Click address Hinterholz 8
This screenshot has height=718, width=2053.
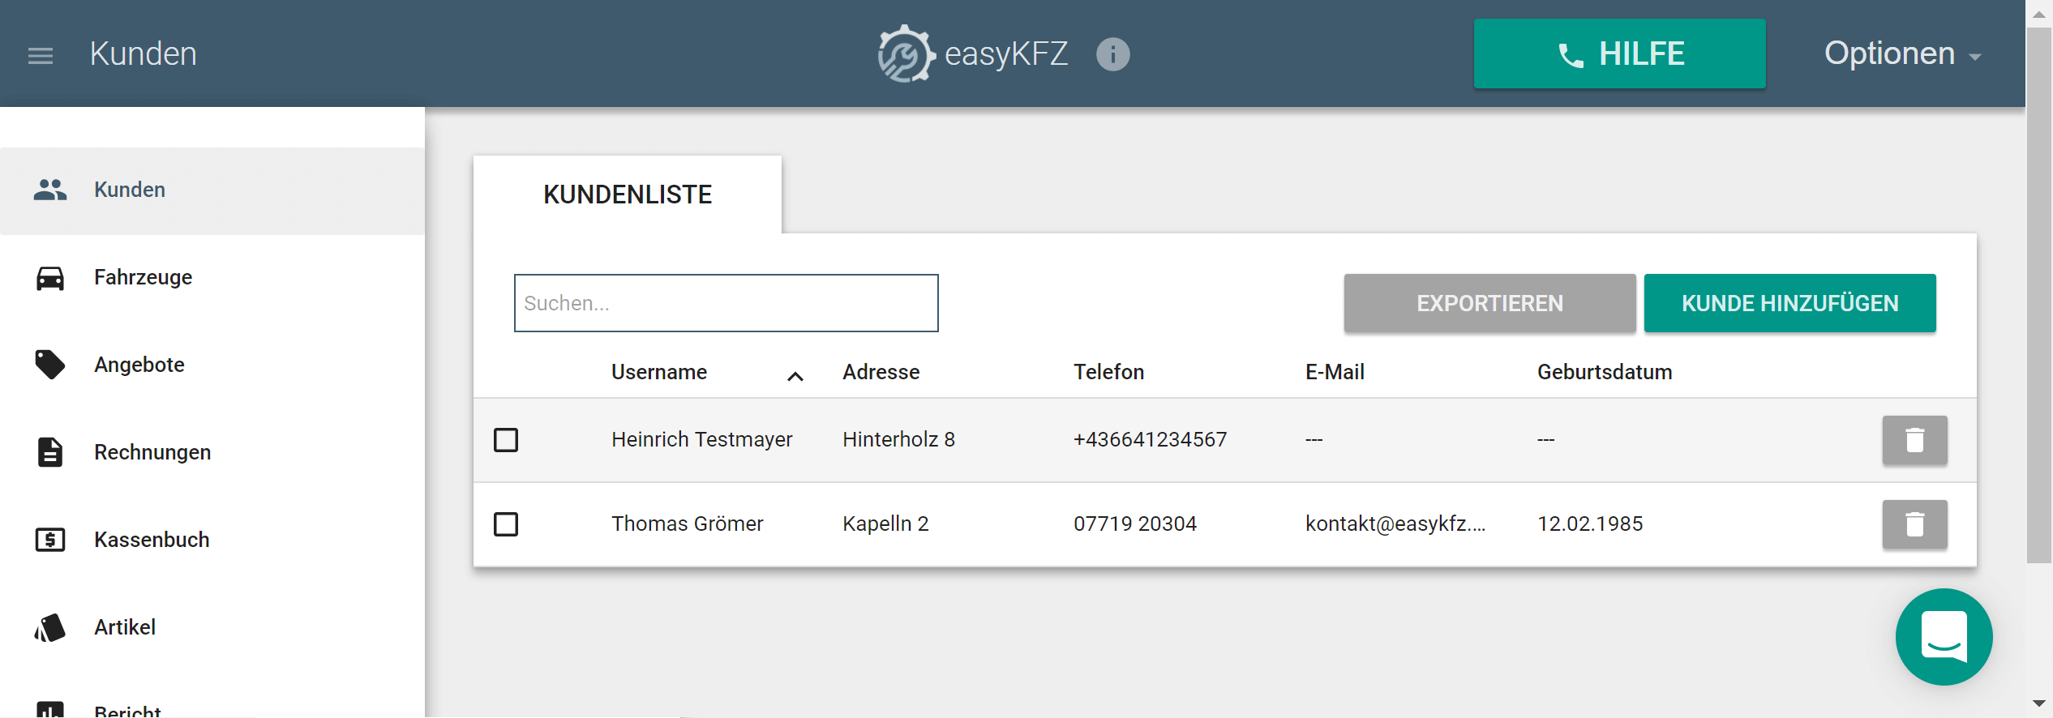pyautogui.click(x=898, y=439)
